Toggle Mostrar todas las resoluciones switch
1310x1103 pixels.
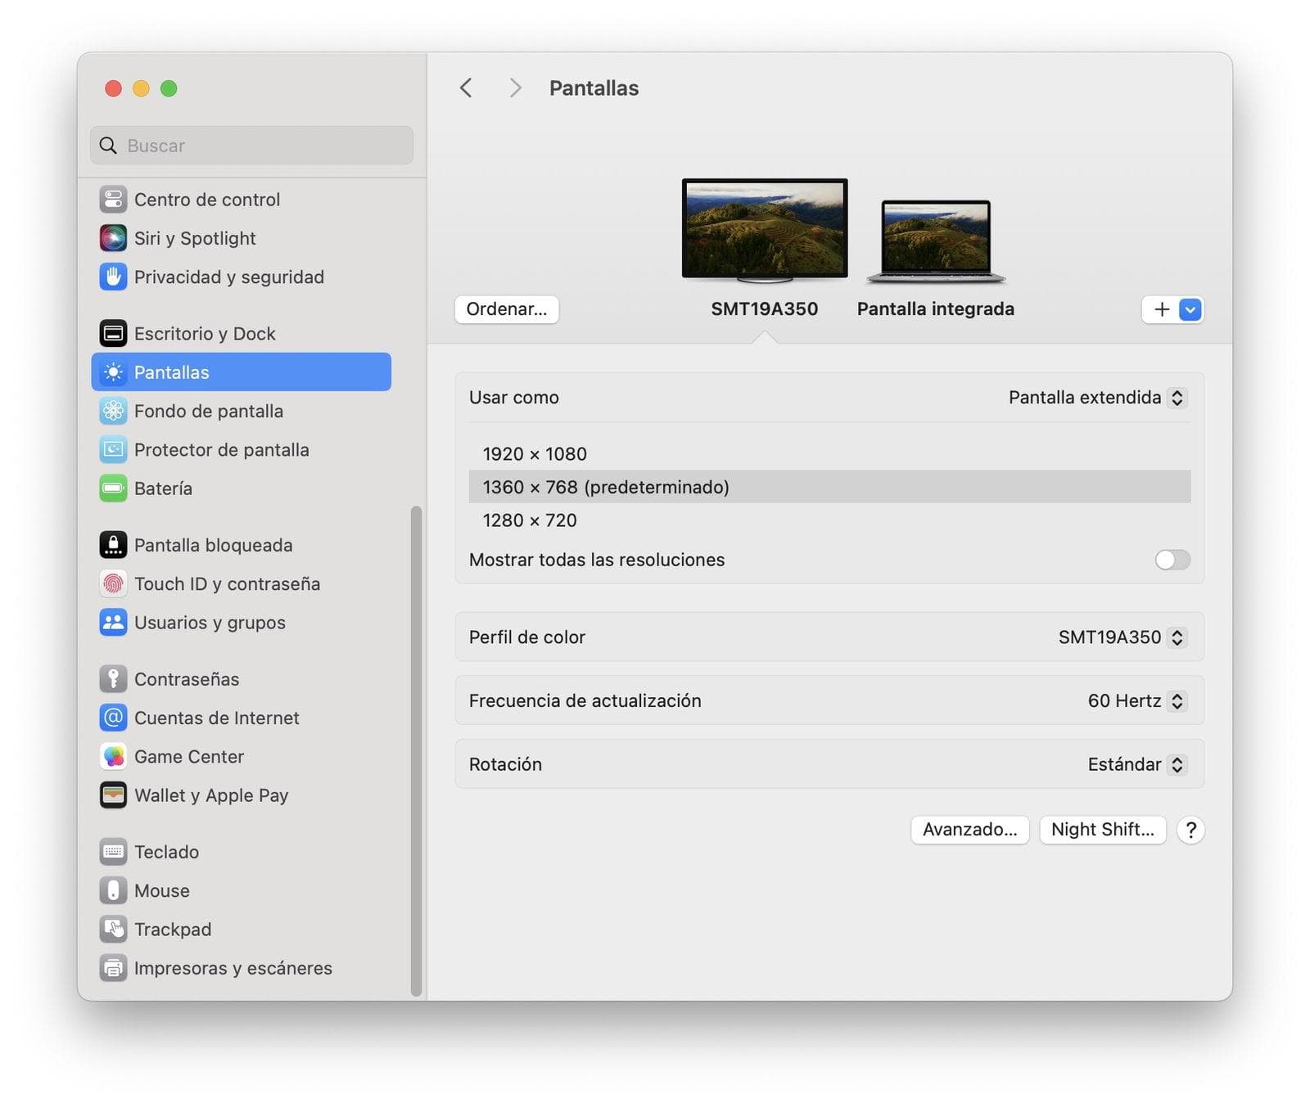click(1172, 560)
